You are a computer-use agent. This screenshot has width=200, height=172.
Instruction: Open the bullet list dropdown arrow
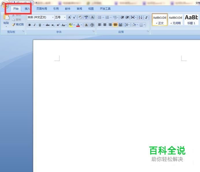[103, 17]
